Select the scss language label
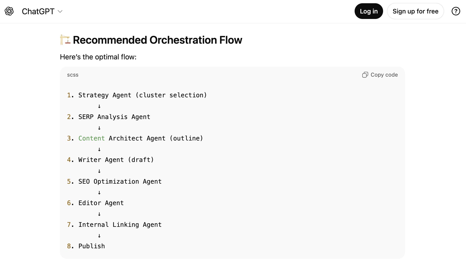 (x=73, y=75)
